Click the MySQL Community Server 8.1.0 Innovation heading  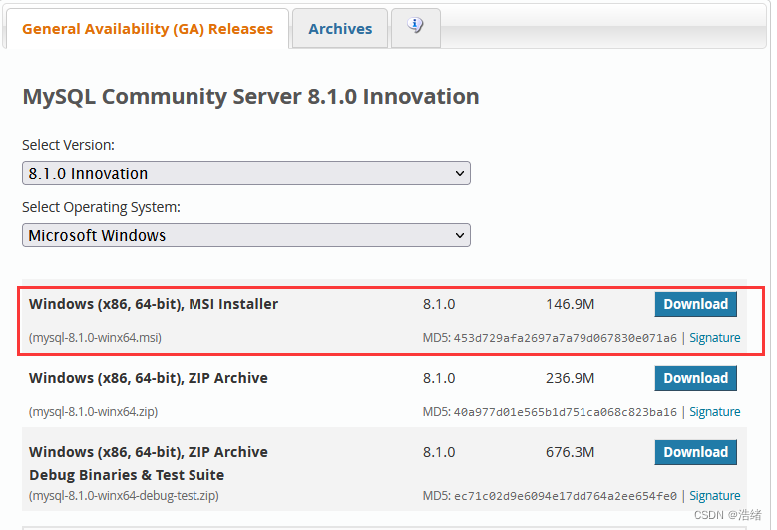250,97
